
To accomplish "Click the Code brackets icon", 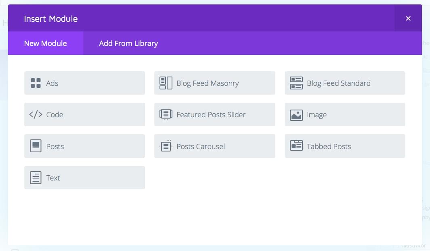I will point(36,114).
